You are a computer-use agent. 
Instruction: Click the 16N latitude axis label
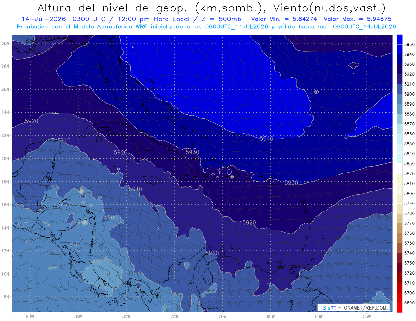point(5,205)
